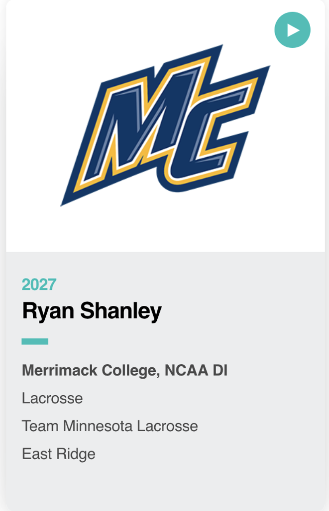Select the East Ridge school label
The height and width of the screenshot is (511, 329).
click(x=58, y=454)
